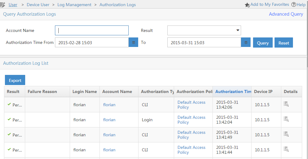
Task: Click the Add to My Favorites star icon
Action: (x=247, y=5)
